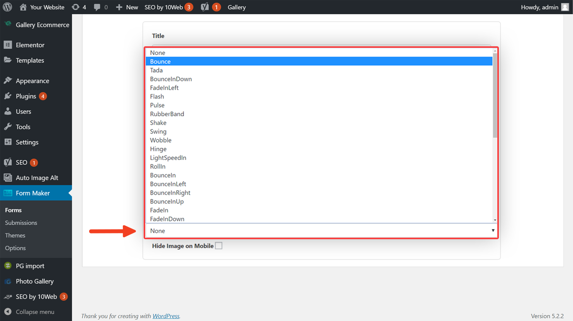Viewport: 573px width, 321px height.
Task: Click the Users person icon
Action: click(x=8, y=111)
